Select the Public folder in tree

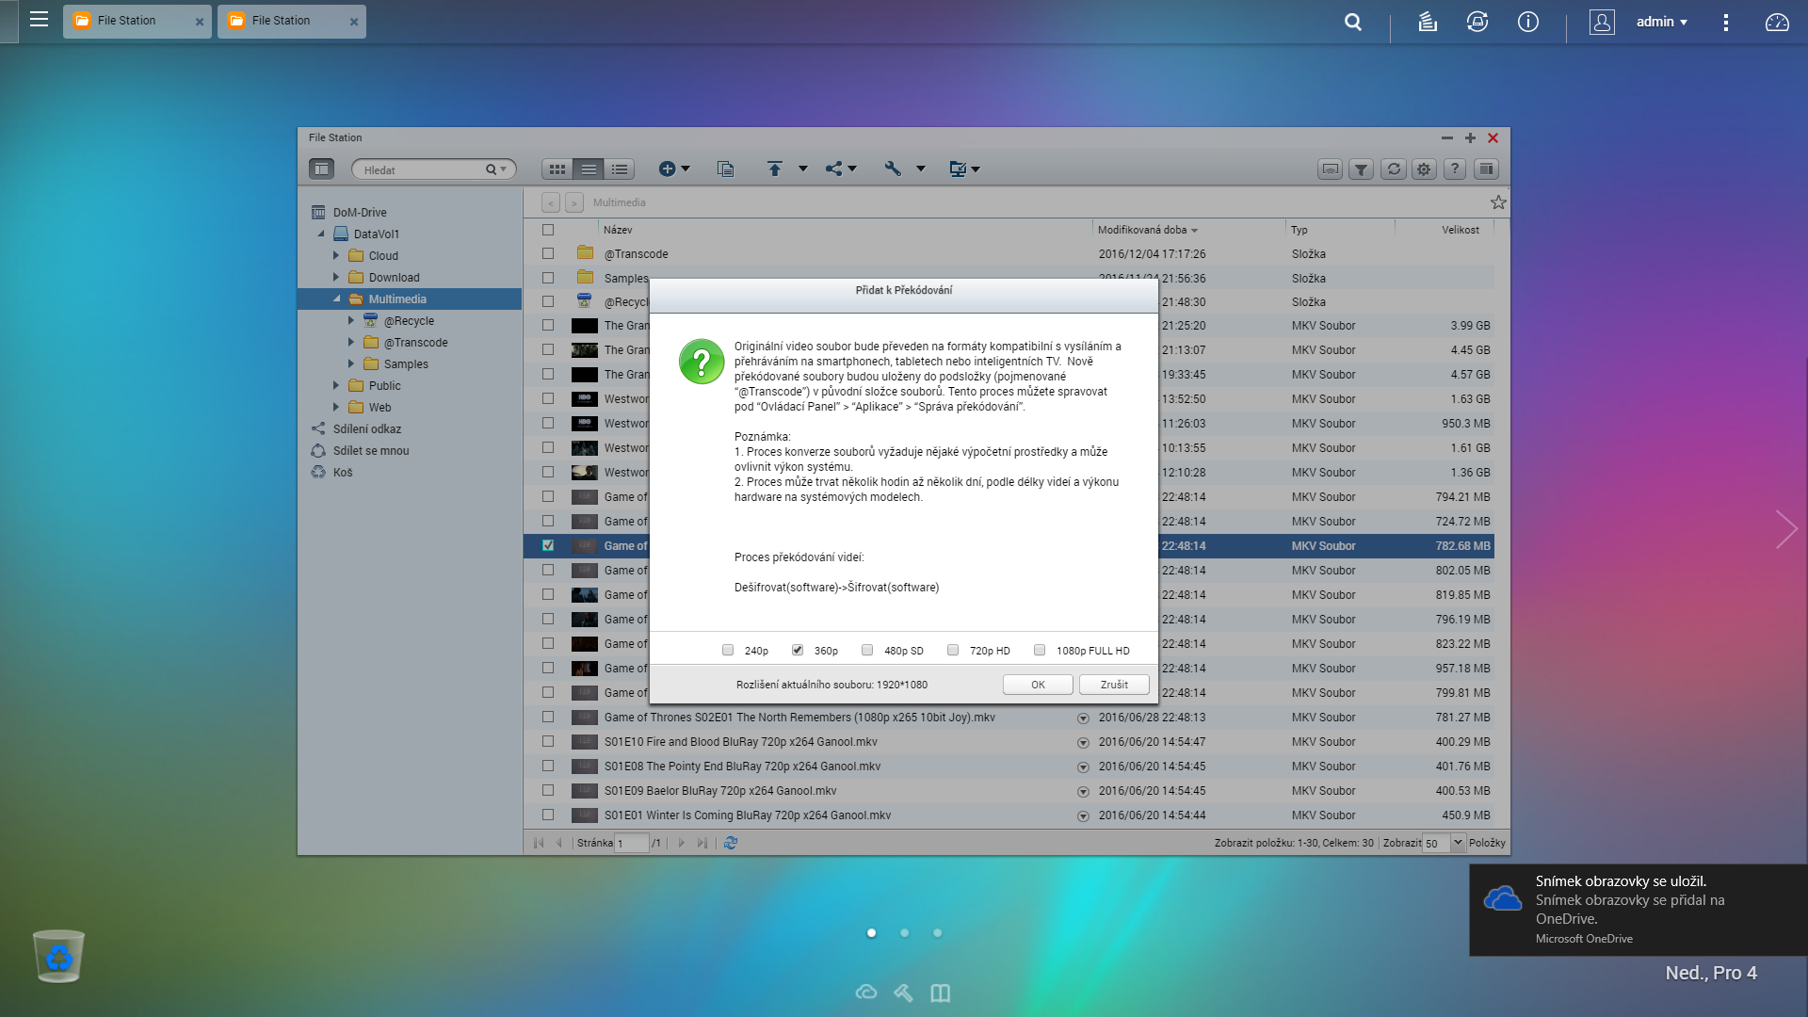tap(384, 386)
